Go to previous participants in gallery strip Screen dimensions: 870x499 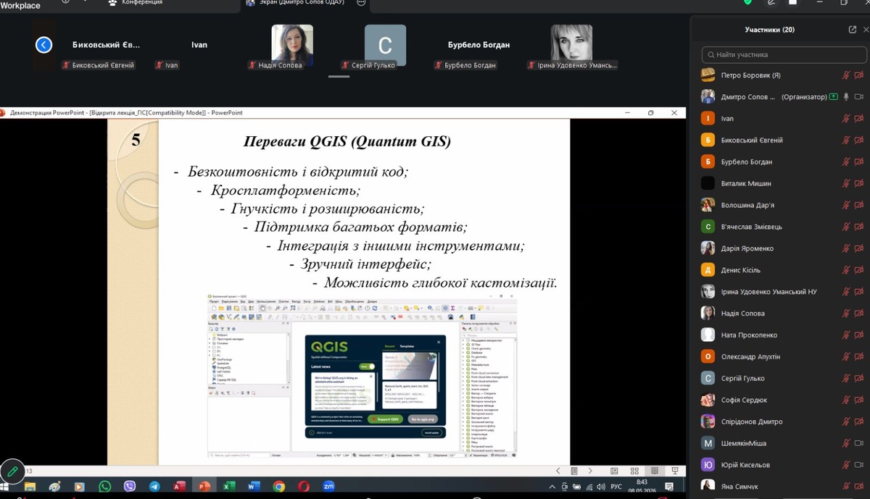pyautogui.click(x=44, y=45)
